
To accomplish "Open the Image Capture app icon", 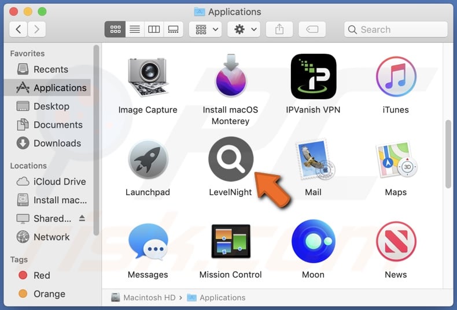I will coord(148,77).
